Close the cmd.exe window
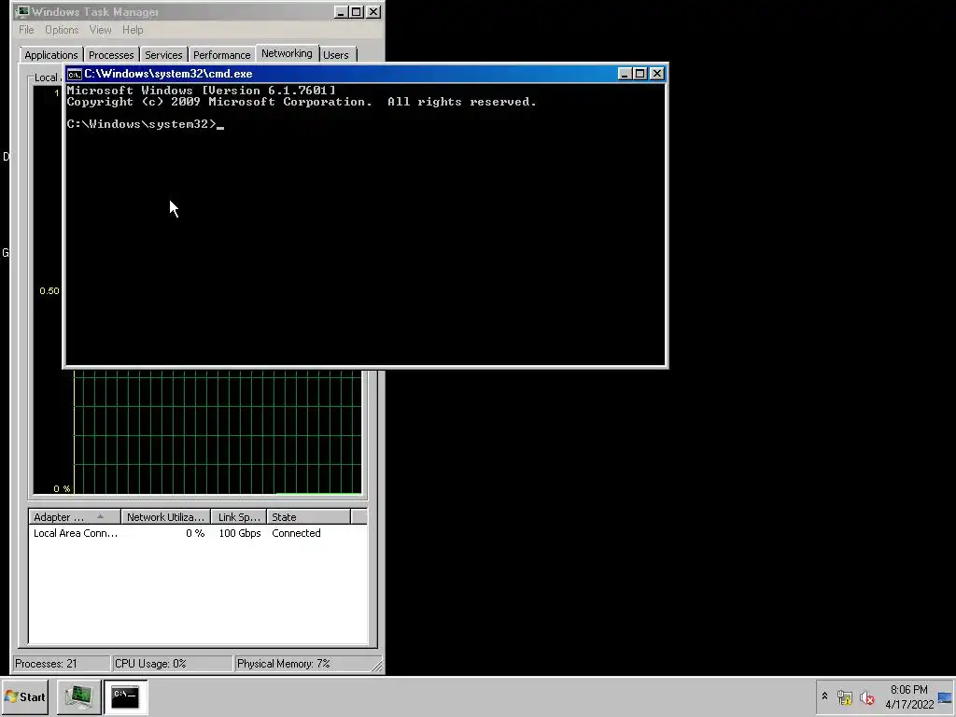956x717 pixels. pyautogui.click(x=656, y=74)
